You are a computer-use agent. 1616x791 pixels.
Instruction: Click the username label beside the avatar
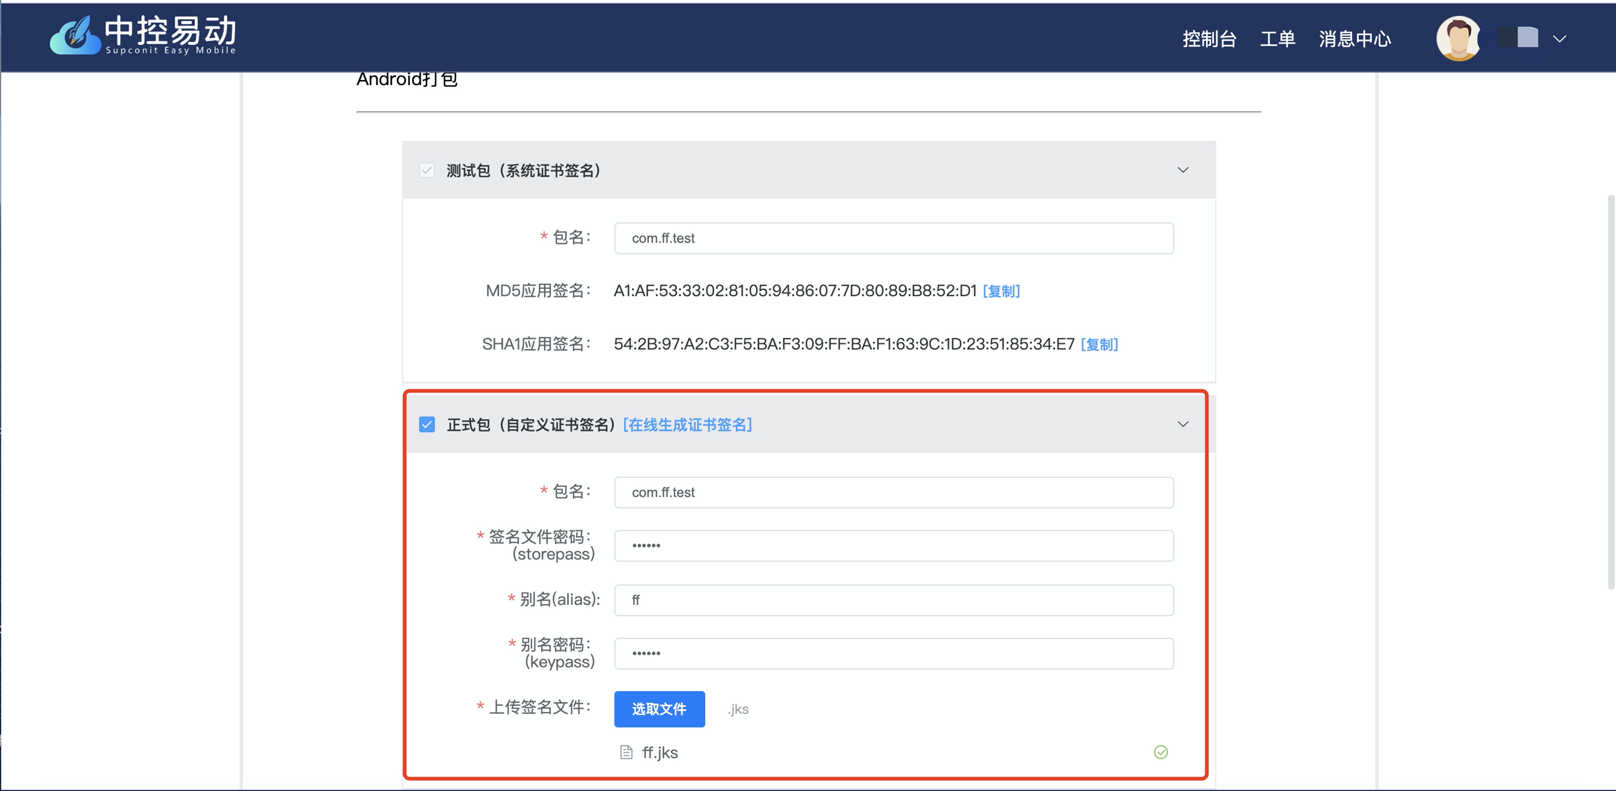[1518, 37]
